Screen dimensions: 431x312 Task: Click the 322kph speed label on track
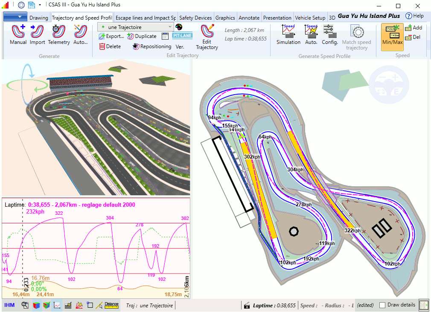(352, 231)
